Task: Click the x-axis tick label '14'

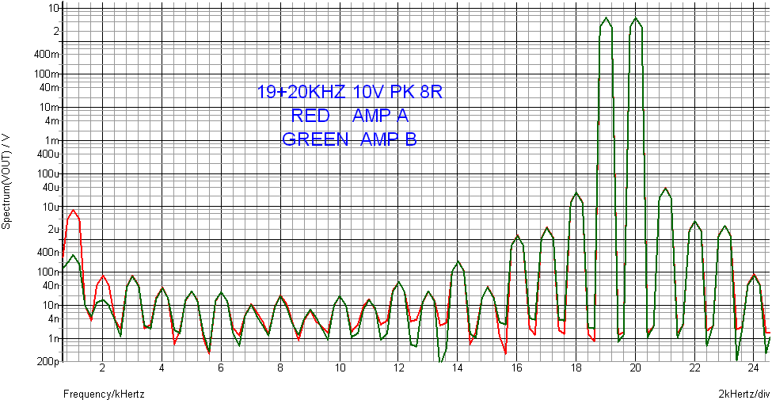Action: tap(458, 368)
